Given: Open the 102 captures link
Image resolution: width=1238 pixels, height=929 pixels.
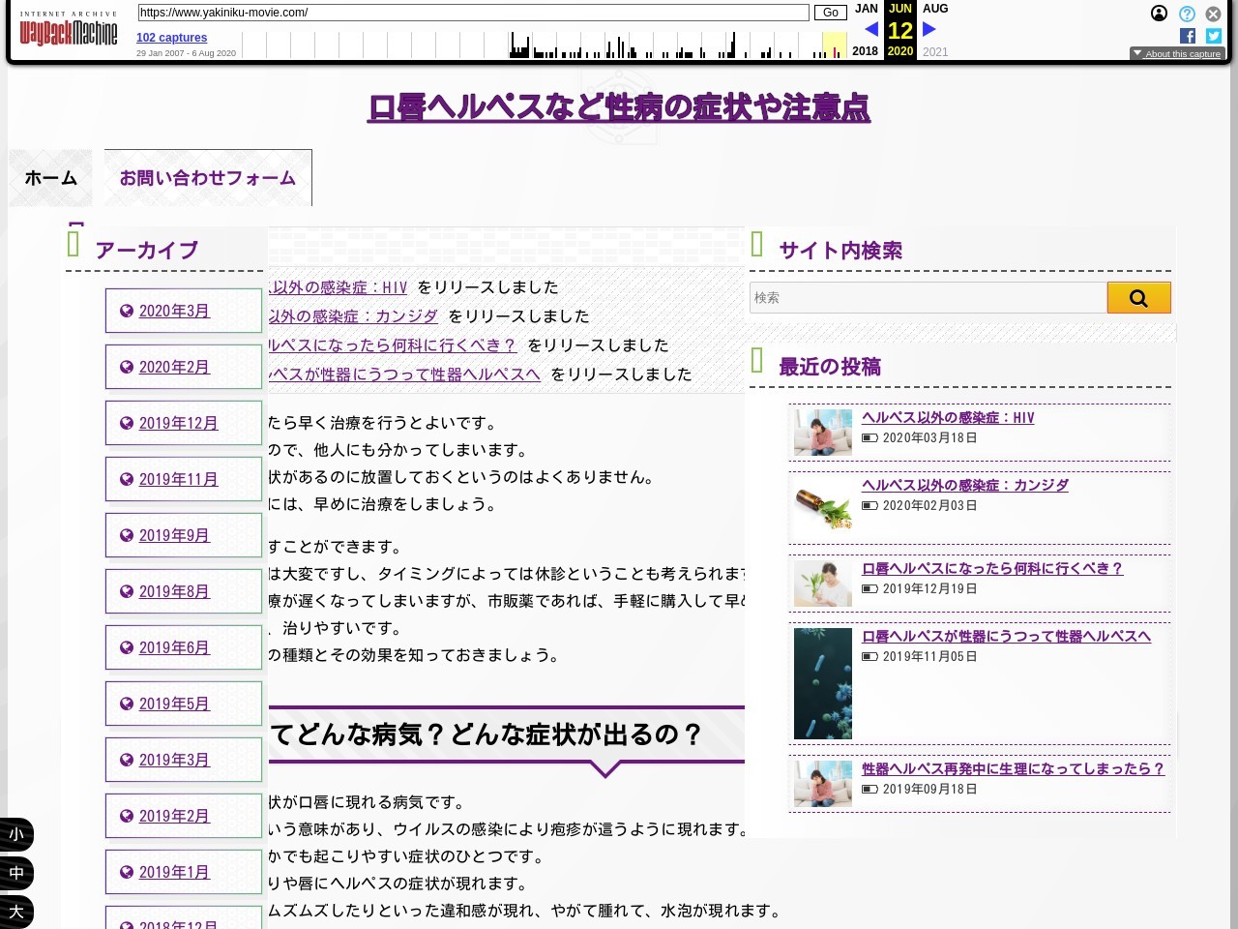Looking at the screenshot, I should point(171,38).
